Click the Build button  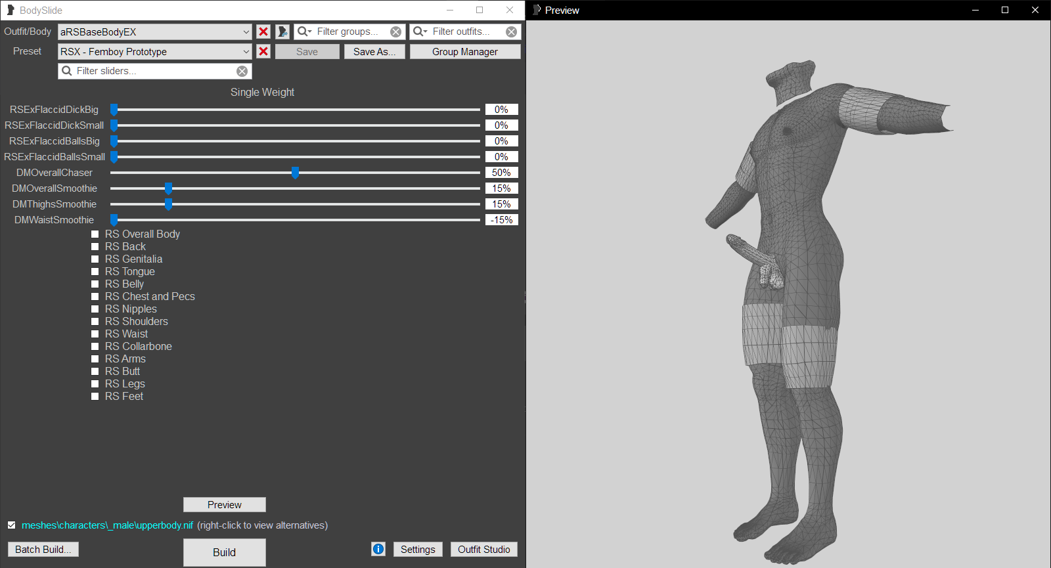pyautogui.click(x=225, y=552)
